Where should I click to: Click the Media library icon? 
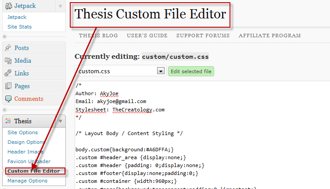pos(8,61)
